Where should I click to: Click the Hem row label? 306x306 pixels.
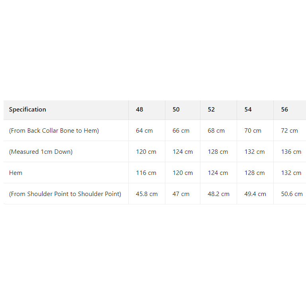click(16, 173)
